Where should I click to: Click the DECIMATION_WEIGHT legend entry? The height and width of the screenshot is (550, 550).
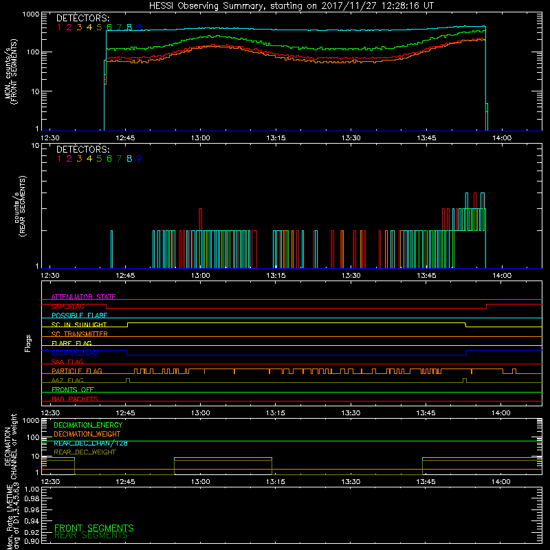tap(87, 434)
